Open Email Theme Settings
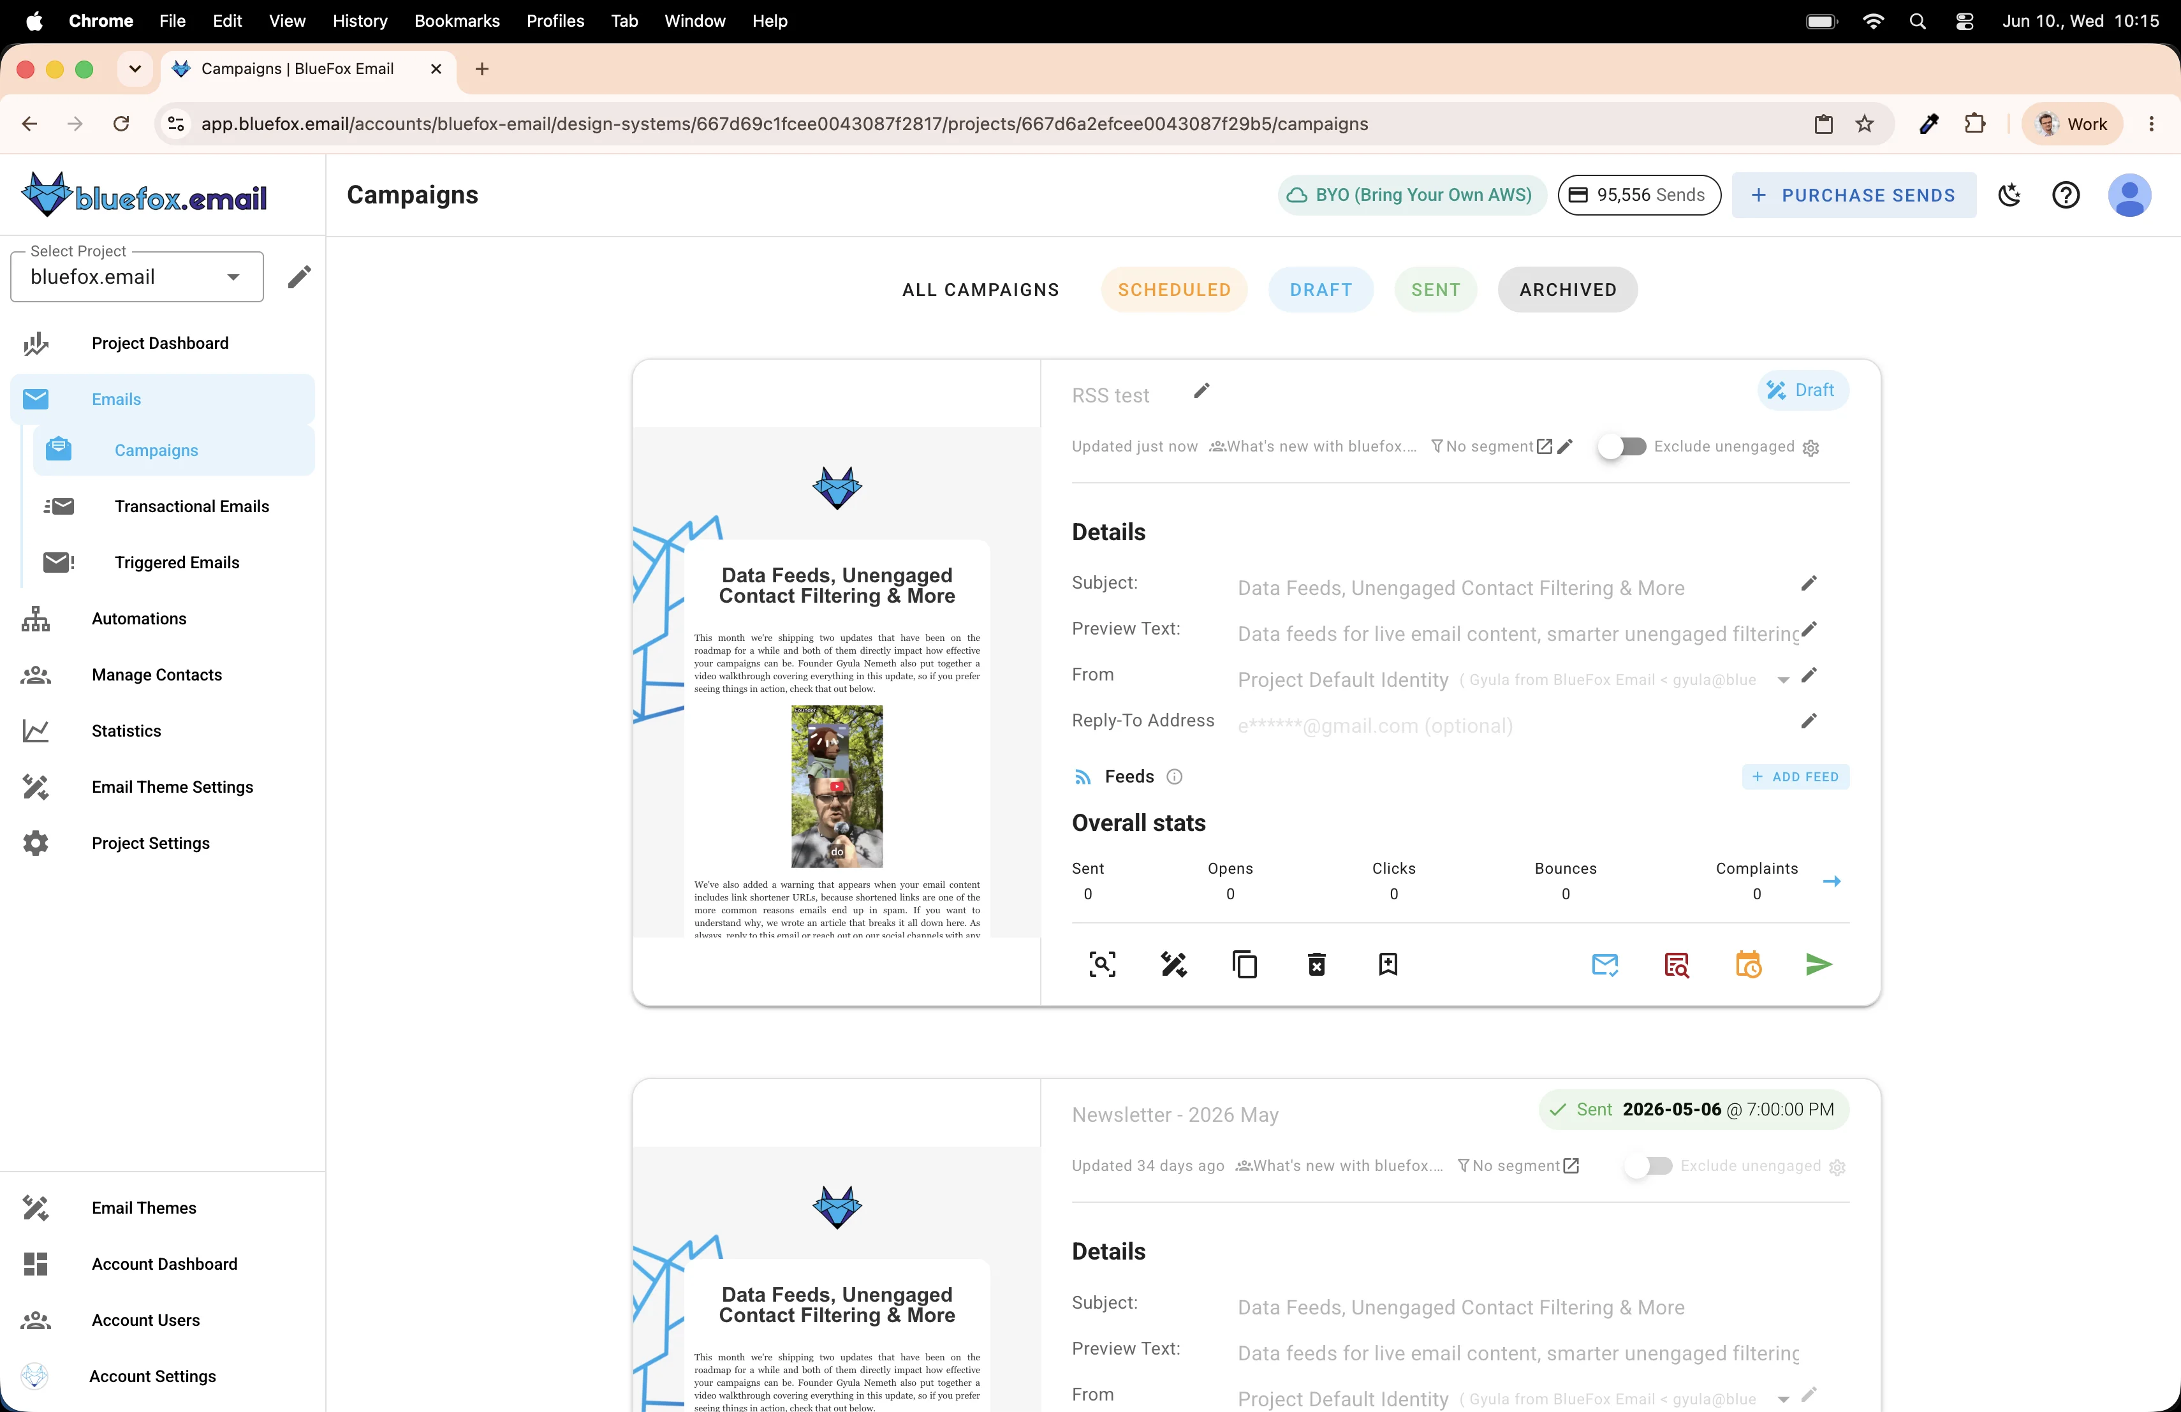Viewport: 2181px width, 1412px height. (161, 786)
